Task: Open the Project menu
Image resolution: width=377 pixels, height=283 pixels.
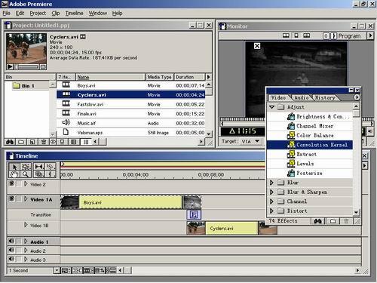Action: [x=38, y=13]
